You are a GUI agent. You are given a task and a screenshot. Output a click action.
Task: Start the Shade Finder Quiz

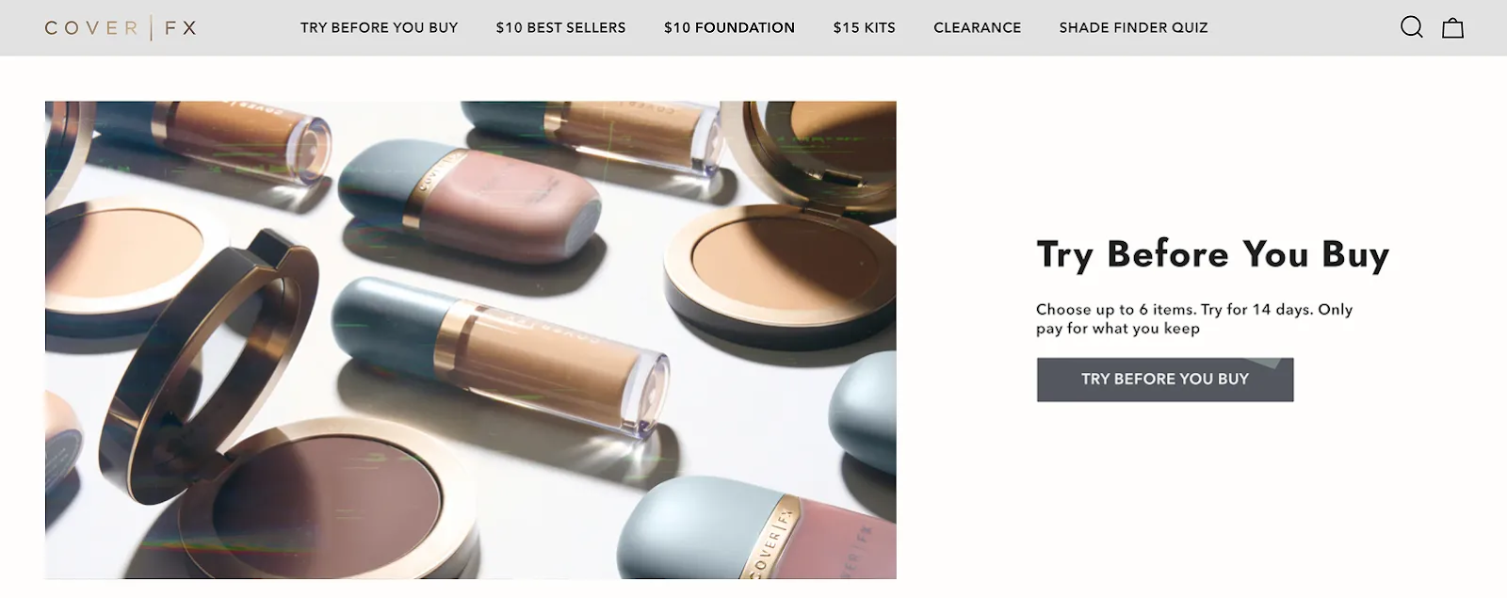click(1133, 27)
